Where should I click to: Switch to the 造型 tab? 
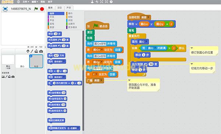pyautogui.click(x=60, y=8)
